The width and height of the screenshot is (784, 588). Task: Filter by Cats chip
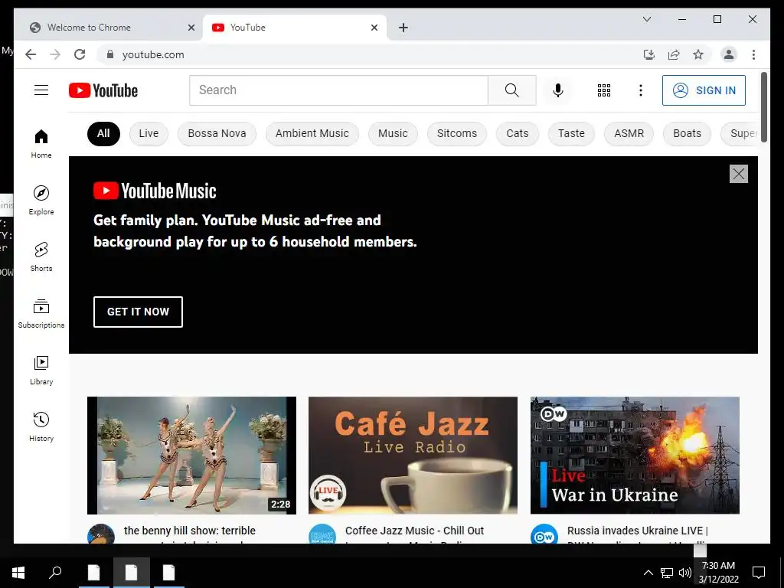(518, 133)
